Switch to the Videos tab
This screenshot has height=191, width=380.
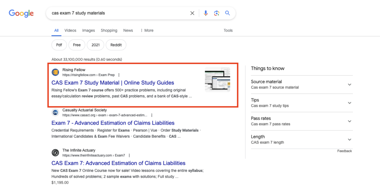(x=70, y=30)
